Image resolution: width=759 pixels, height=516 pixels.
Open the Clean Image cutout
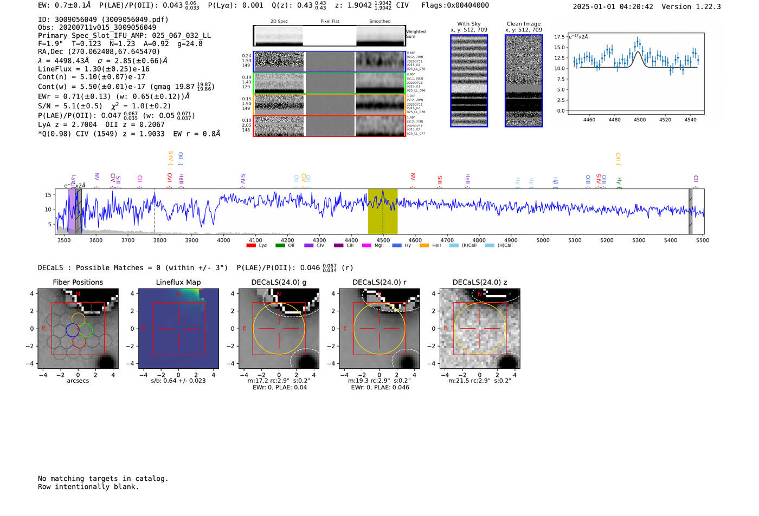tap(524, 81)
